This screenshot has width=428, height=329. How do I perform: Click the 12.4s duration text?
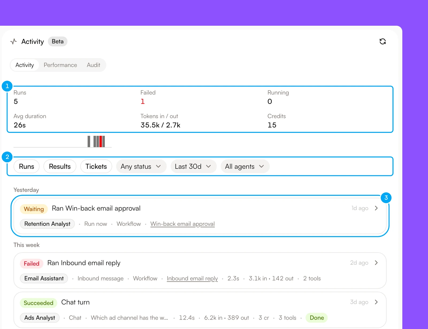[x=187, y=318]
